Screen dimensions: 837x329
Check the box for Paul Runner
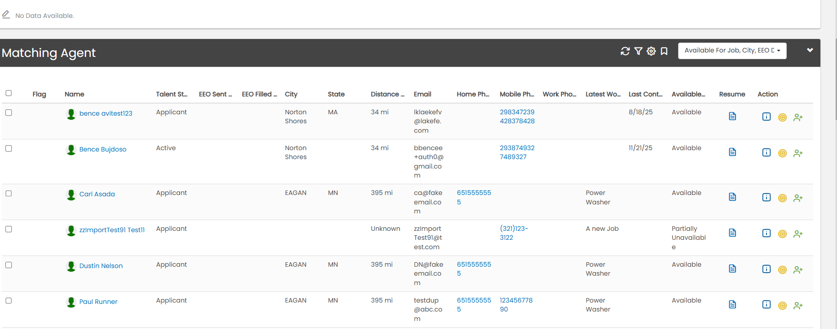pyautogui.click(x=9, y=301)
